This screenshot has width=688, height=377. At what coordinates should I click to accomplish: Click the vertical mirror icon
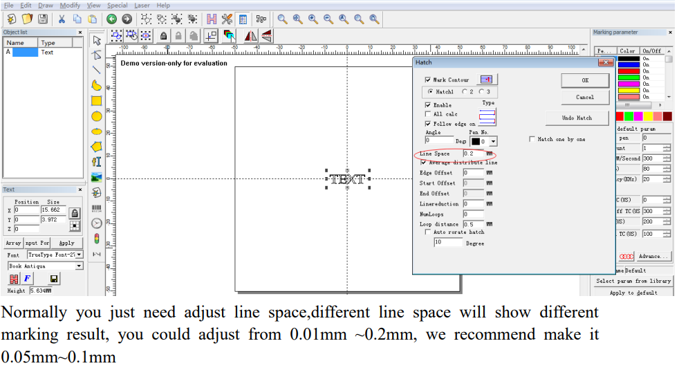[266, 36]
